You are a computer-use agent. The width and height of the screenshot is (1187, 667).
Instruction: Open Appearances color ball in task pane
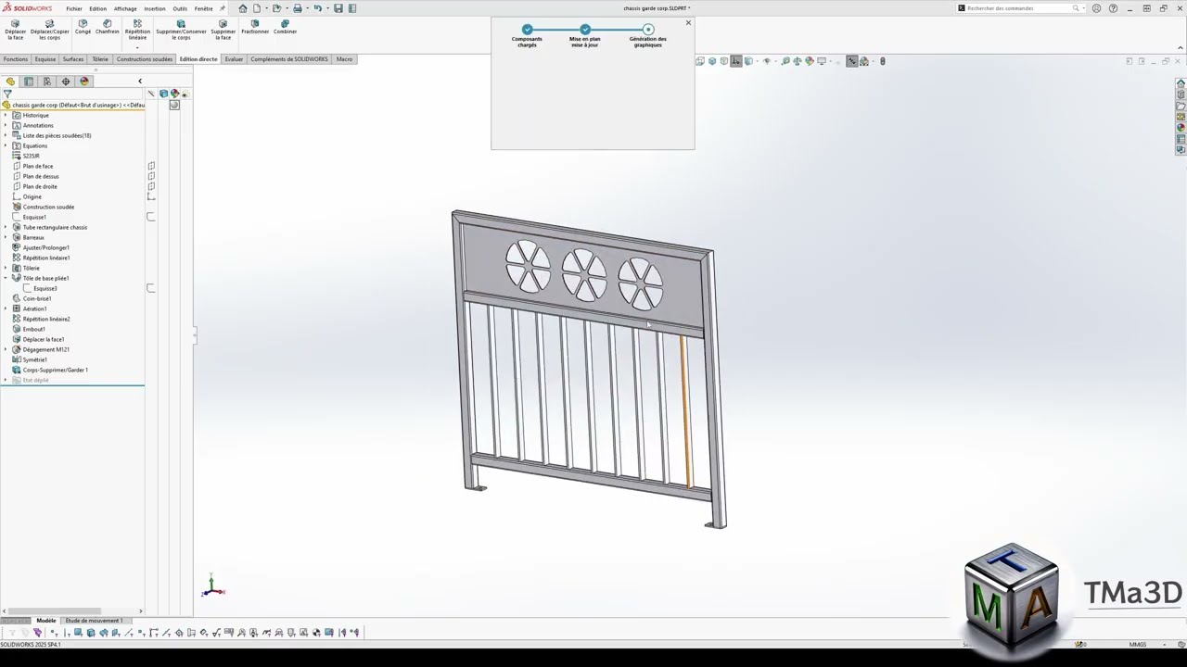click(x=1181, y=128)
